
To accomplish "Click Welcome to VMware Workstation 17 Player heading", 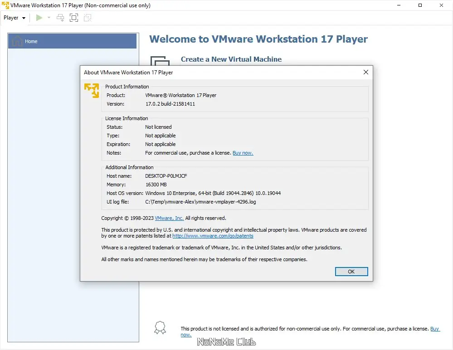I will point(258,39).
